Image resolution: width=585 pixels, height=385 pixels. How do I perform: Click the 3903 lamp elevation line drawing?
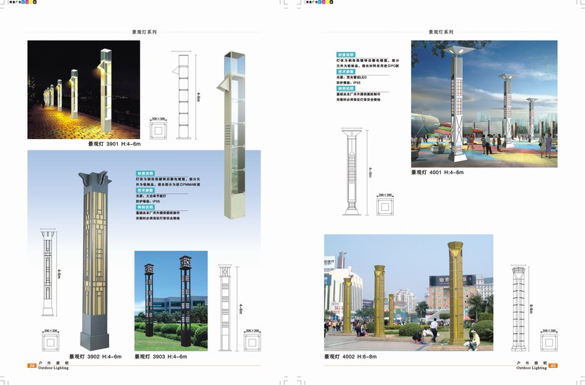225,307
